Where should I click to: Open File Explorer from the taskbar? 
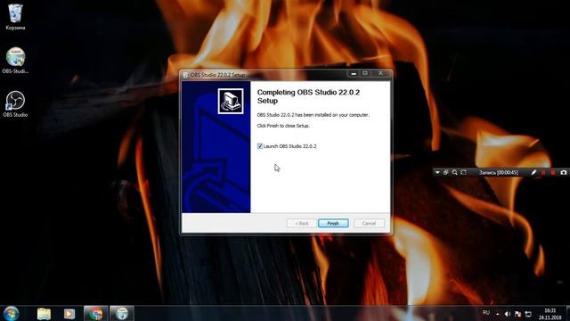point(44,314)
